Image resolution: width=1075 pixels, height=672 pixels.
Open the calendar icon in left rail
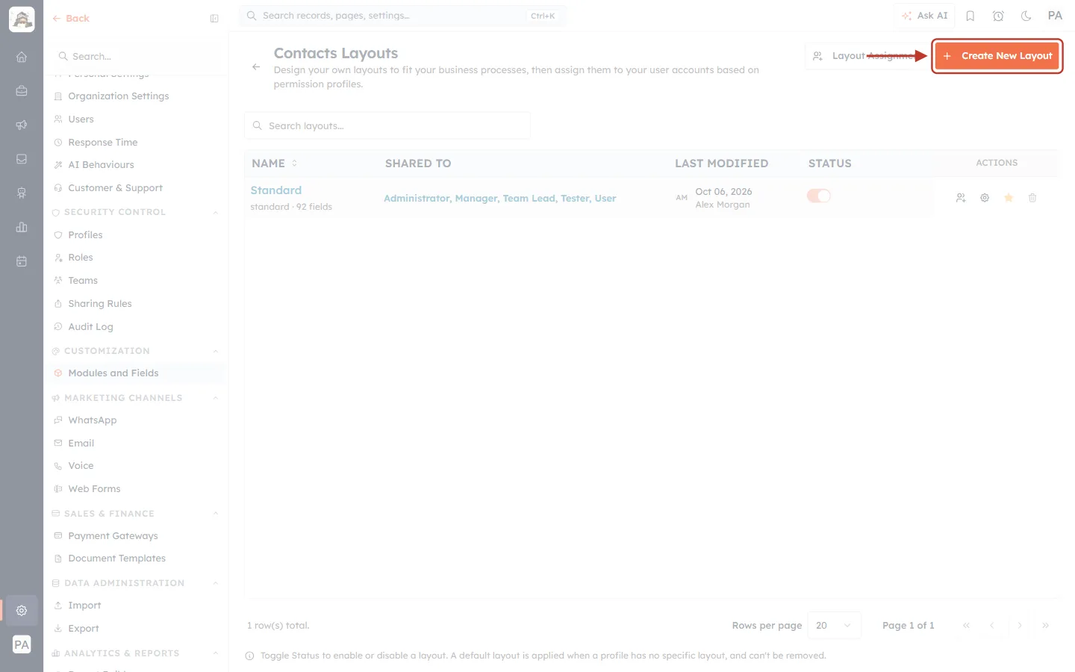[x=22, y=261]
